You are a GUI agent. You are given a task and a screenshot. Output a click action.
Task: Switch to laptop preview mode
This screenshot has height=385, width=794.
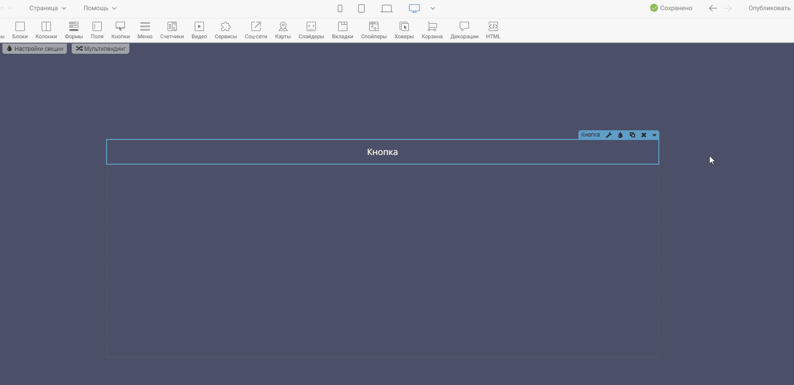pyautogui.click(x=387, y=8)
